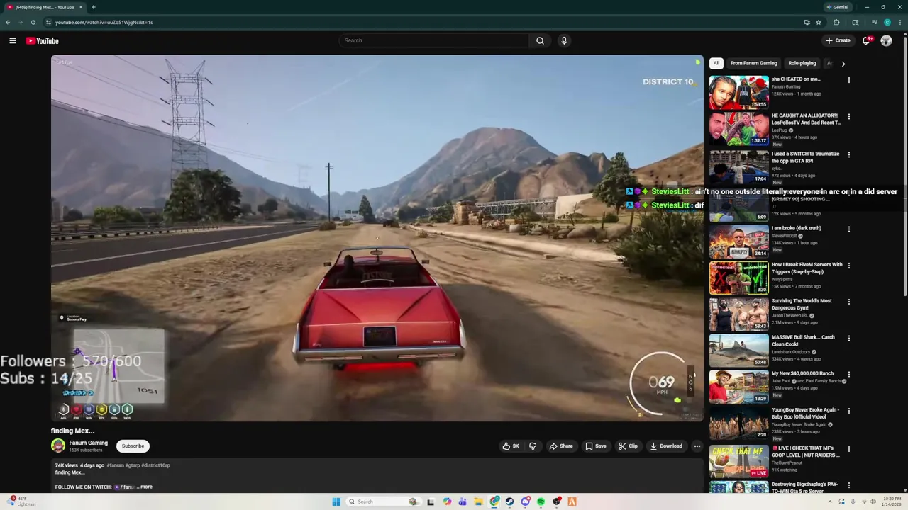Open 'Surviving The World's Most Dangerous Gym!' title
Image resolution: width=908 pixels, height=510 pixels.
802,304
